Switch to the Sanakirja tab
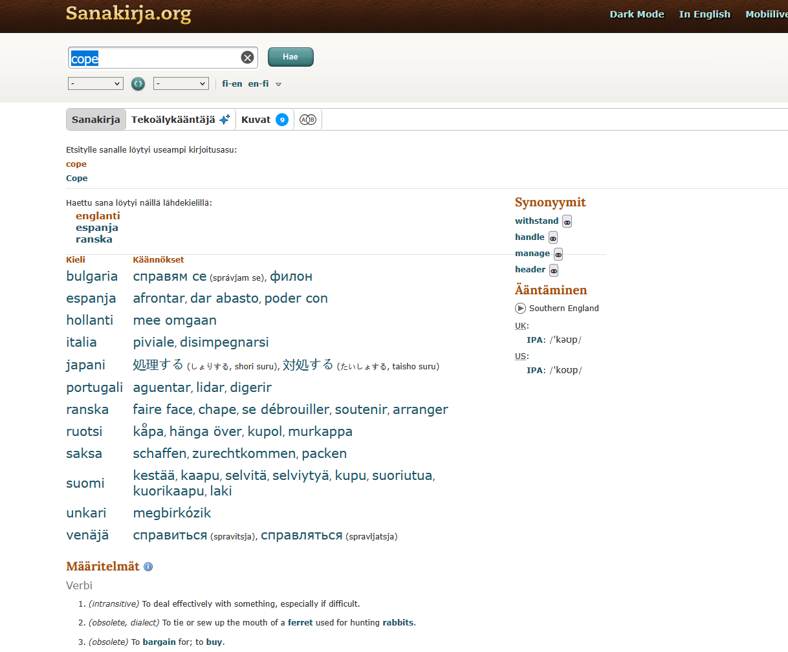This screenshot has height=652, width=788. [x=96, y=120]
